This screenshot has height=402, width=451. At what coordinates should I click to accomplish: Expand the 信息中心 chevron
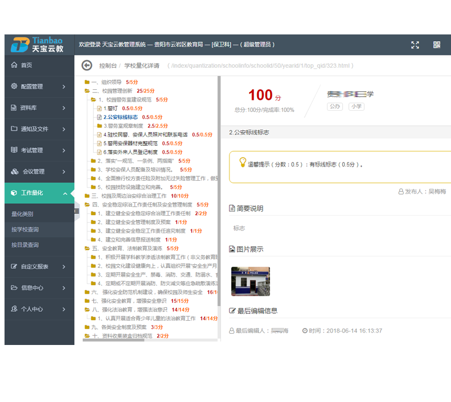64,288
